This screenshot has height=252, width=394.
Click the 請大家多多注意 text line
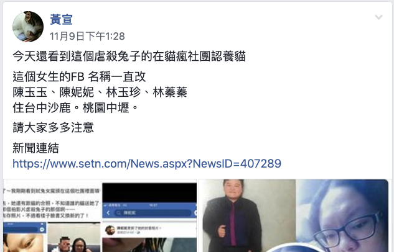point(54,128)
